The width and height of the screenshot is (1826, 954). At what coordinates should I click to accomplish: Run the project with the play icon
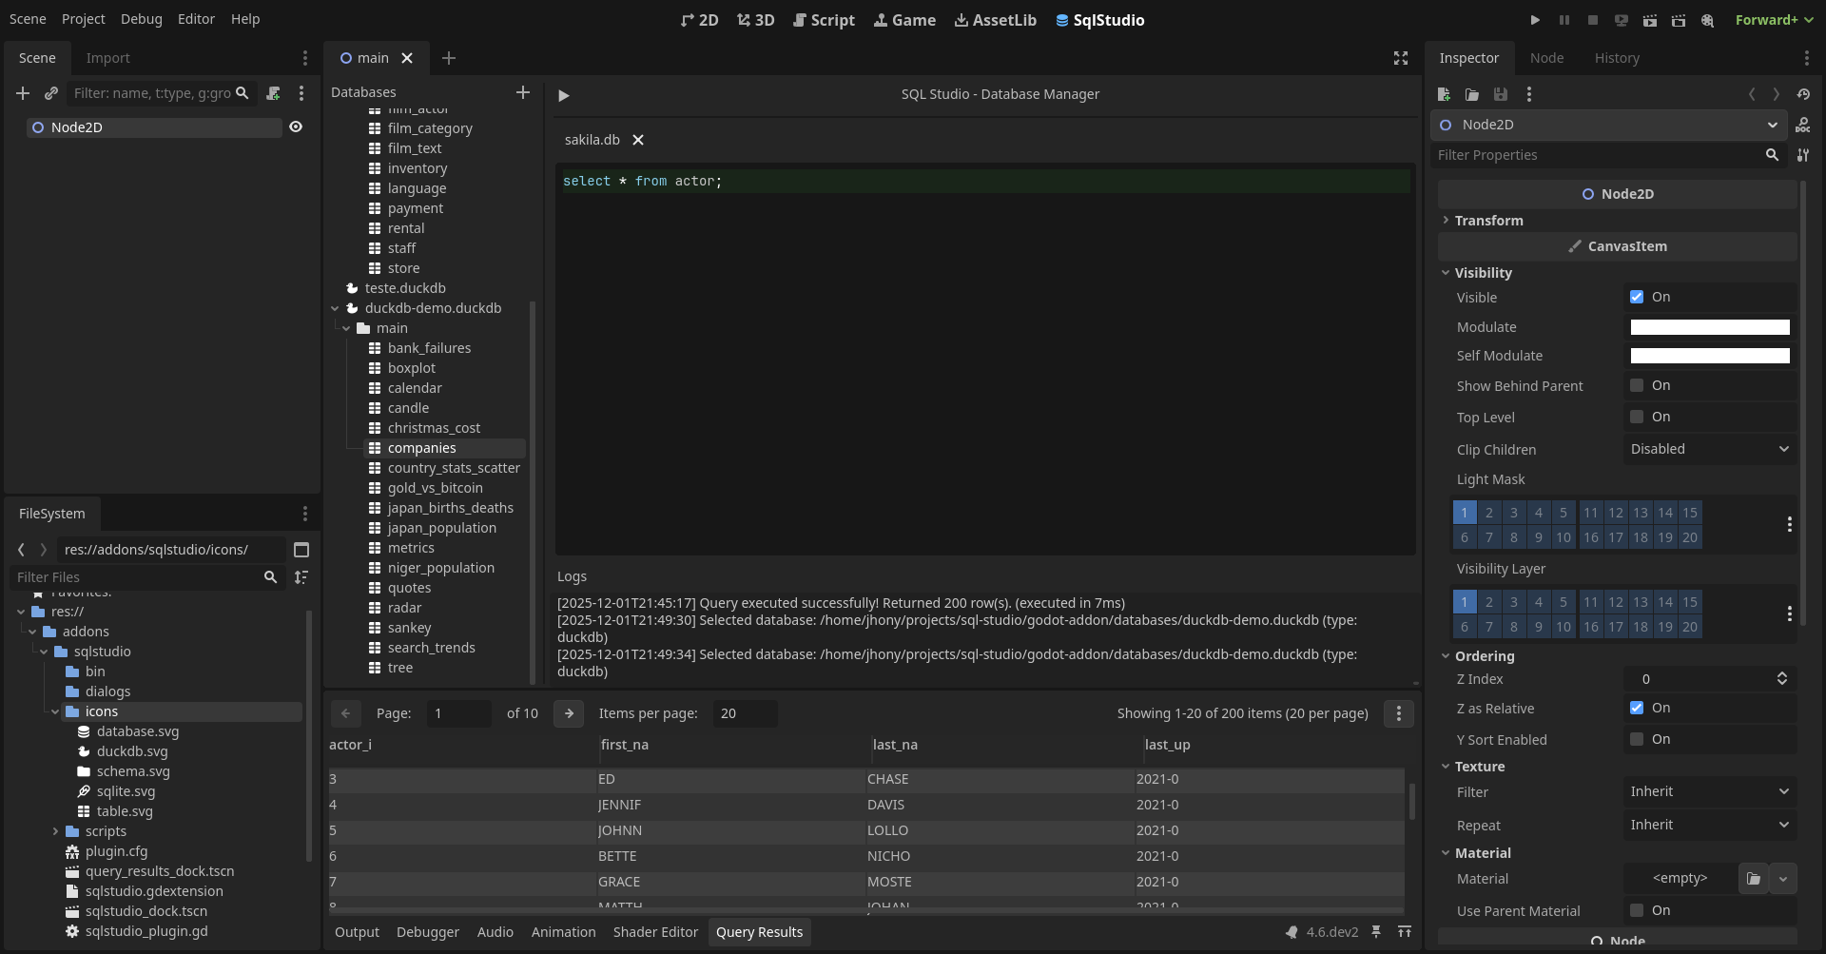pos(1535,20)
